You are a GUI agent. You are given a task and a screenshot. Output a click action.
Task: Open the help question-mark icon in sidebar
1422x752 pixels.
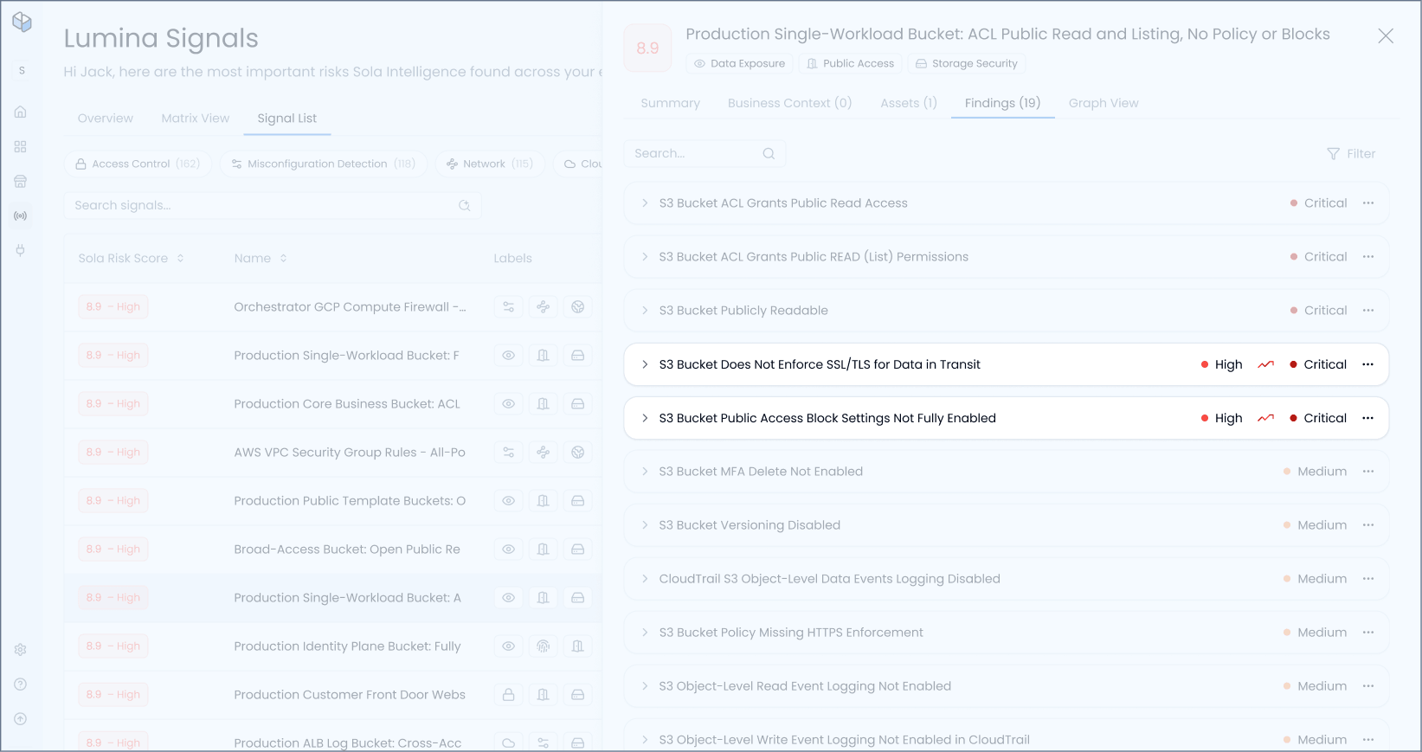point(21,685)
